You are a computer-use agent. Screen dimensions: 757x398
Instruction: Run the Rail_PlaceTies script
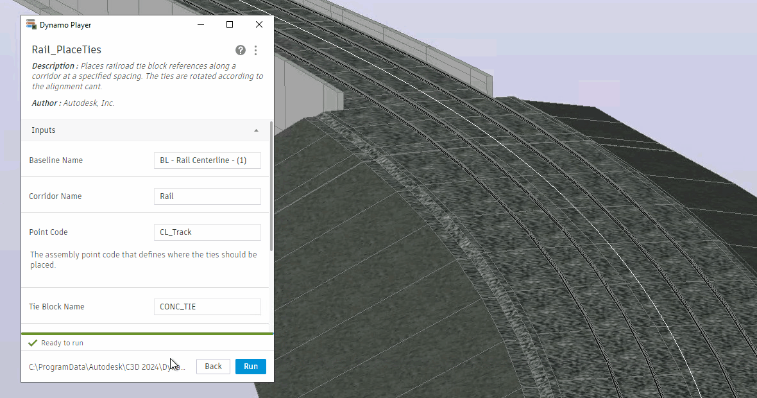[250, 367]
